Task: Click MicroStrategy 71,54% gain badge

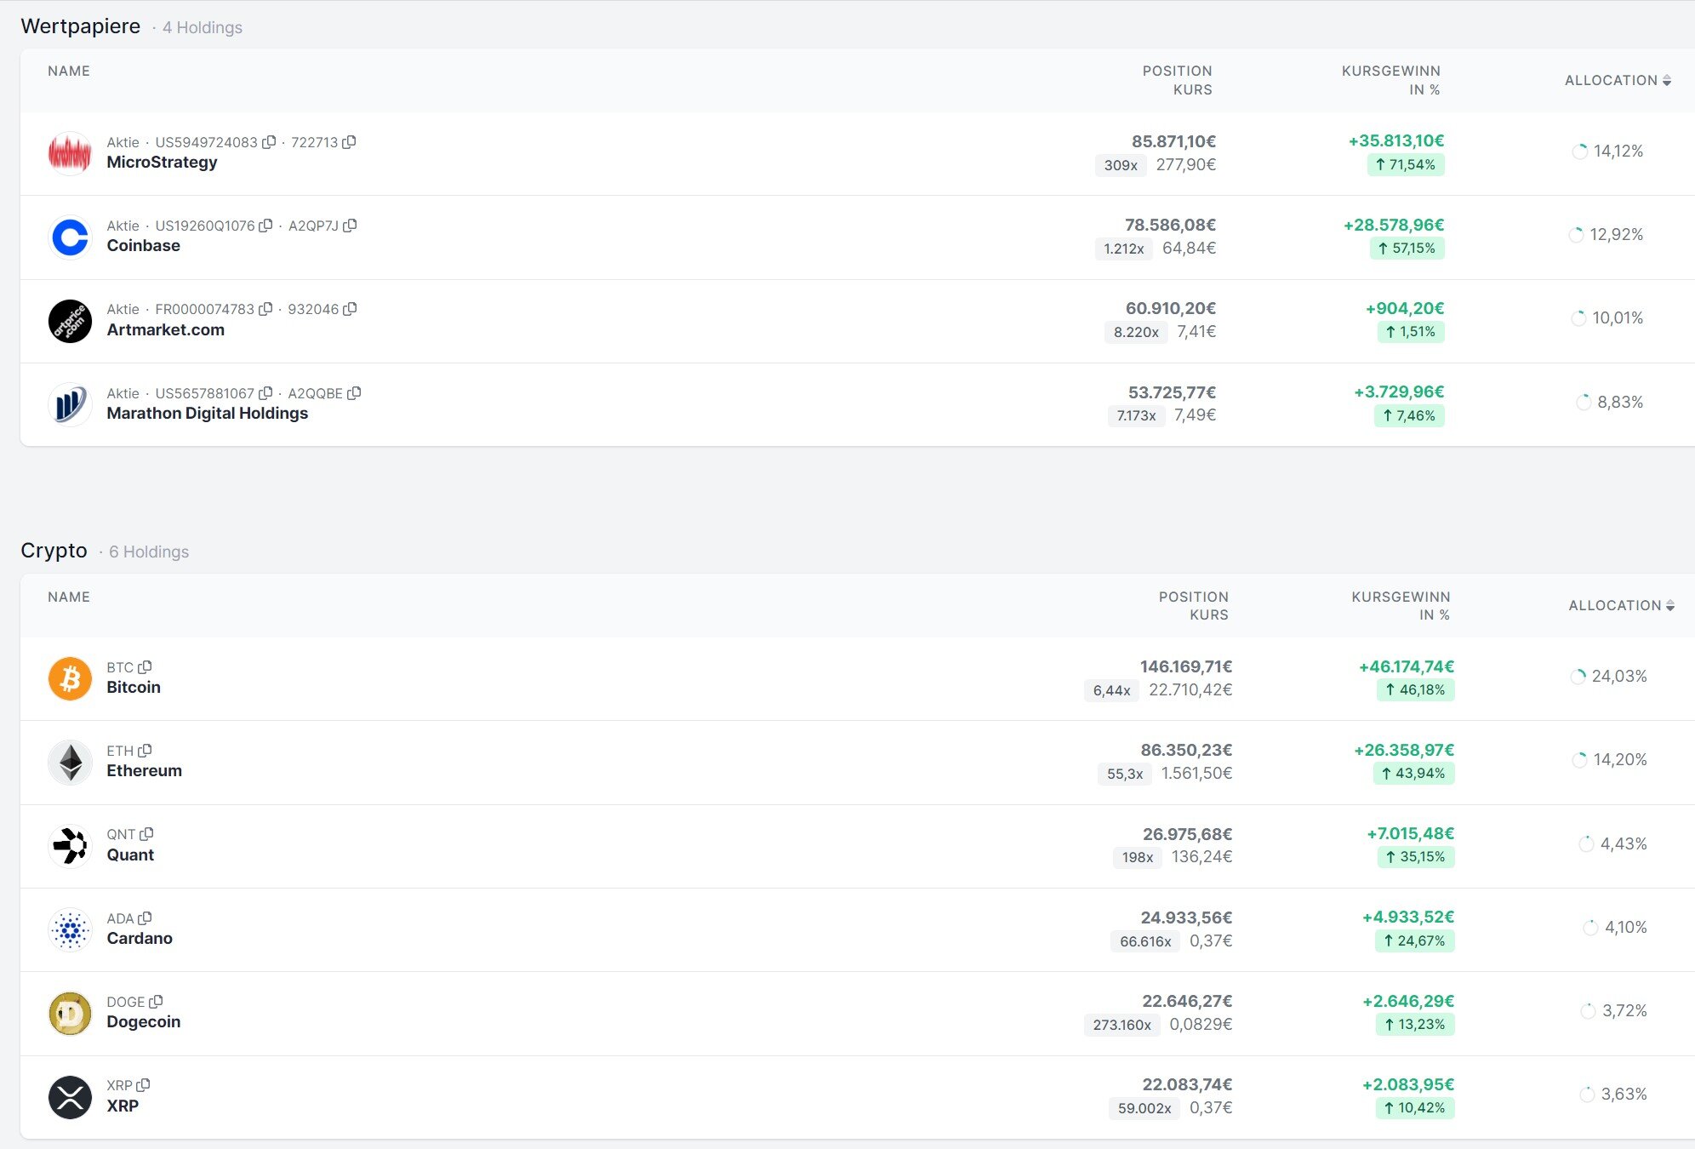Action: point(1405,164)
